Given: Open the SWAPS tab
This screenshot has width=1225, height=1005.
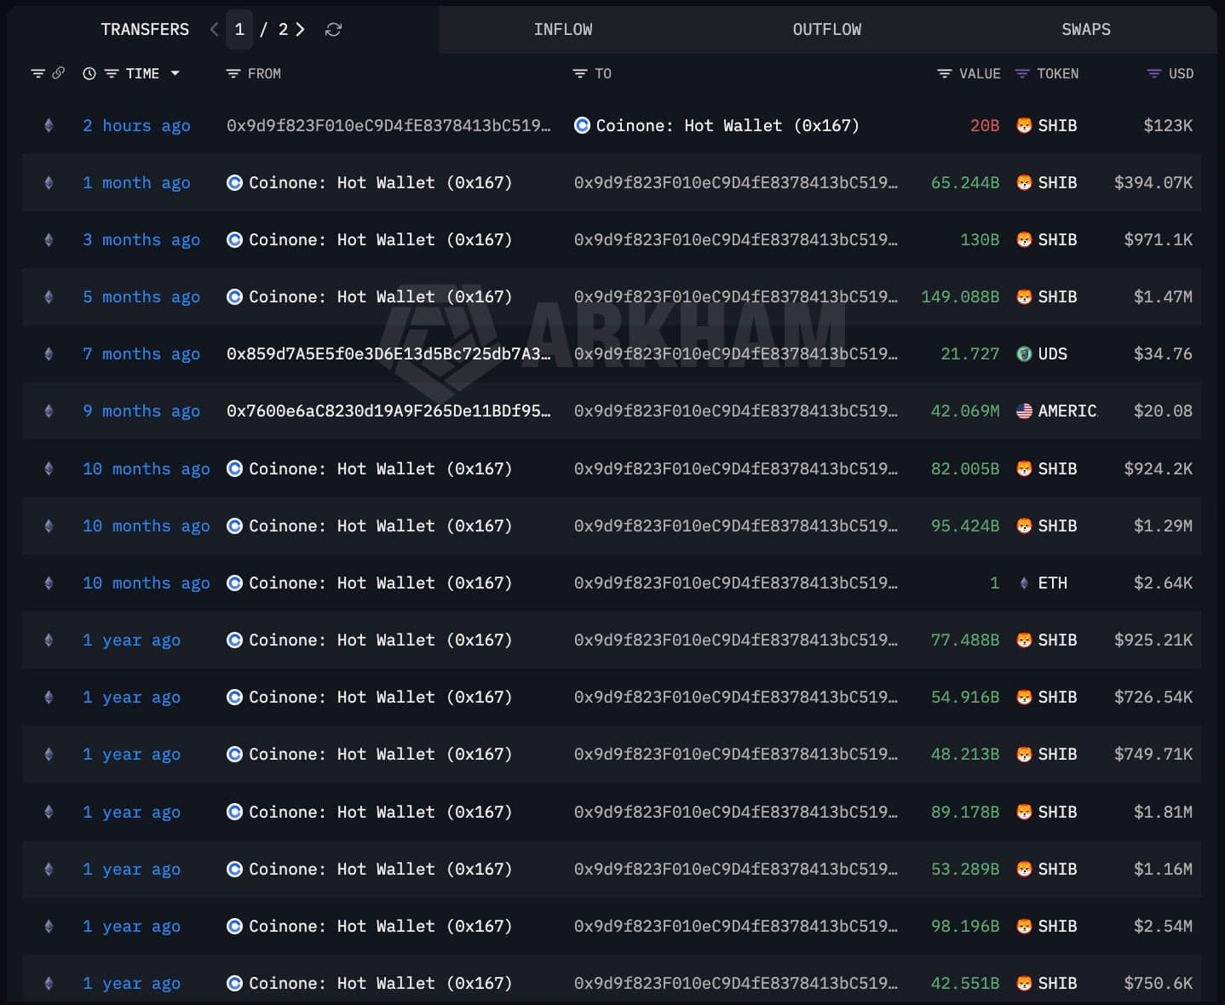Looking at the screenshot, I should pos(1085,30).
